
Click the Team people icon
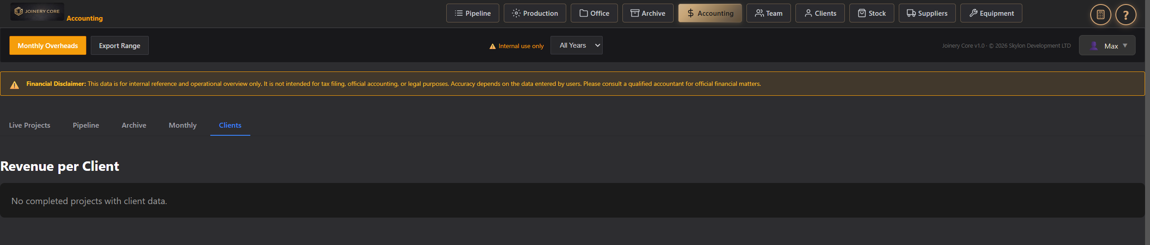pos(759,13)
